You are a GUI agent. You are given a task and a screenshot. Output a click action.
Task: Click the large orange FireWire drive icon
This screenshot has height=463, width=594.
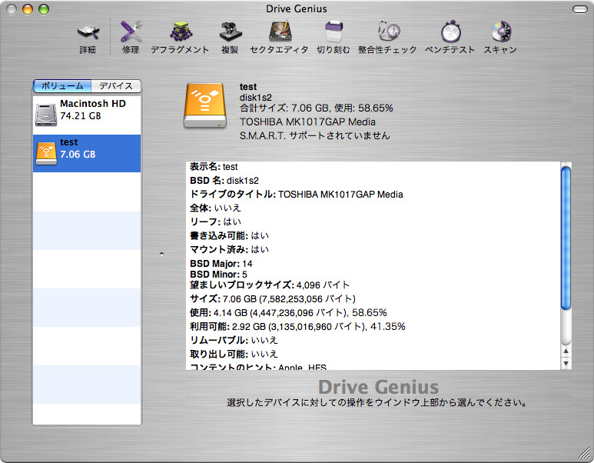pyautogui.click(x=205, y=105)
